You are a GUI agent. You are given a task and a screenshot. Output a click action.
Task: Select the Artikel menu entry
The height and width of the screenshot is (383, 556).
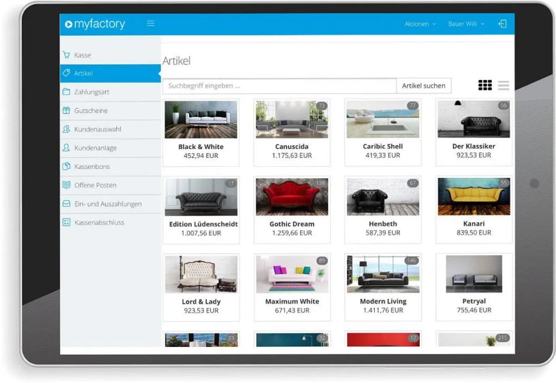[x=83, y=73]
